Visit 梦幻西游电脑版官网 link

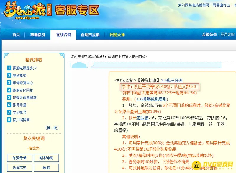pyautogui.click(x=194, y=5)
